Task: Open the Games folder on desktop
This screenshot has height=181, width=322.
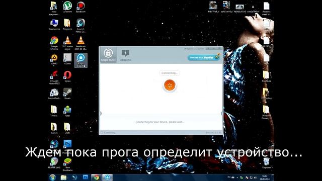Action: tap(54, 129)
